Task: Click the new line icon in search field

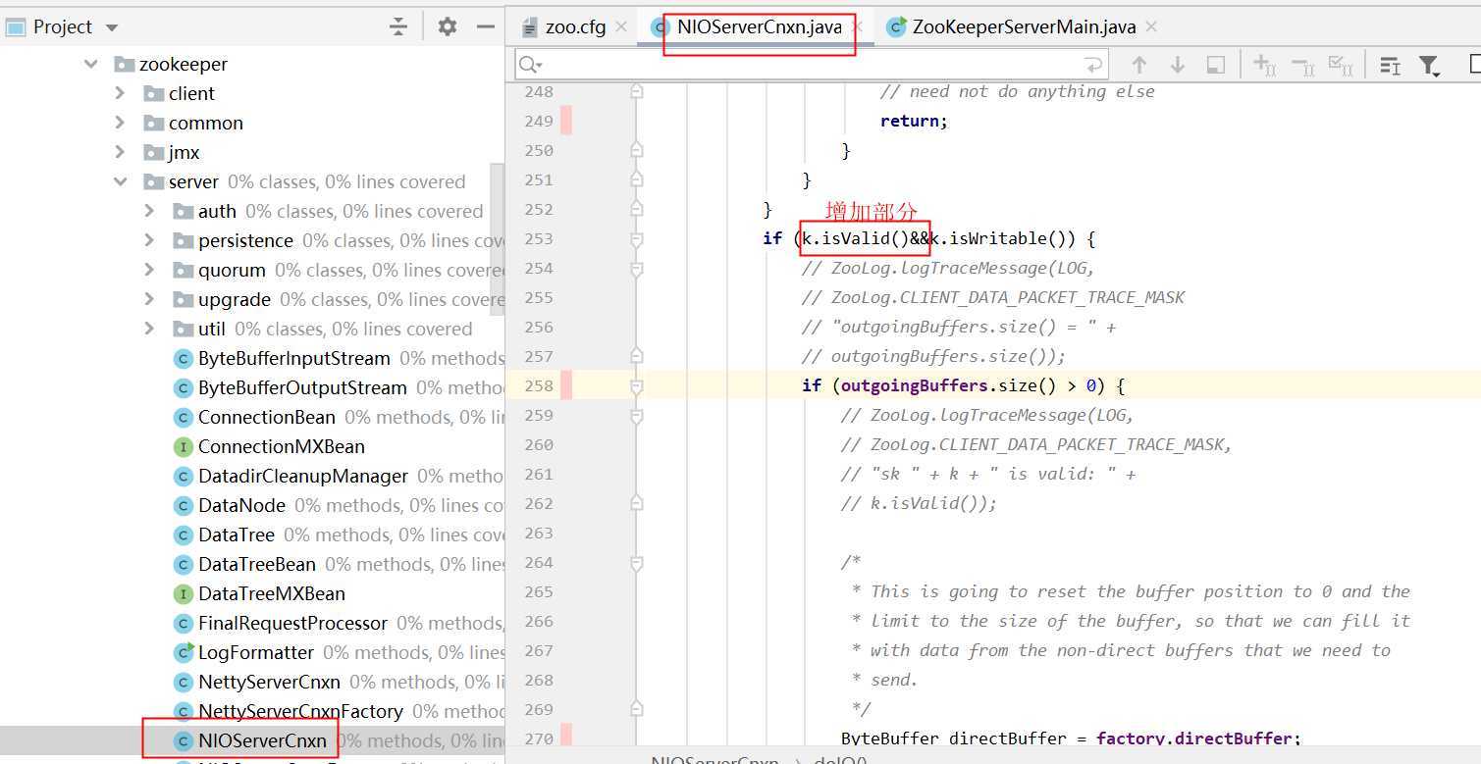Action: (x=1092, y=65)
